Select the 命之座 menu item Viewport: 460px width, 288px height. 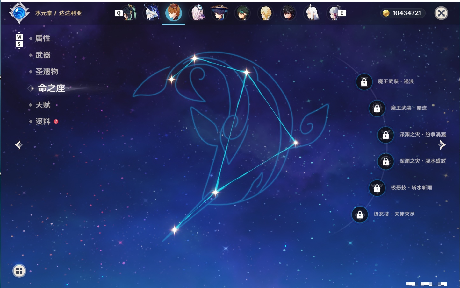[x=51, y=88]
